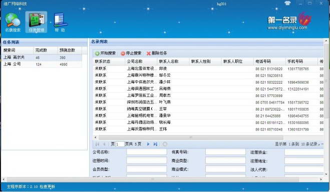Sort by 搜索词 column header
This screenshot has height=192, width=330.
coord(17,50)
